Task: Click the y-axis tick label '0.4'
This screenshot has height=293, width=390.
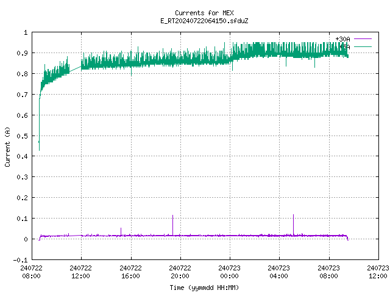Action: click(22, 156)
